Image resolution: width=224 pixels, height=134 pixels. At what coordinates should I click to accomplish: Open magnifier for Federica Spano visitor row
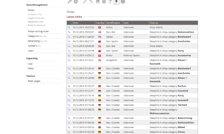coord(69,55)
